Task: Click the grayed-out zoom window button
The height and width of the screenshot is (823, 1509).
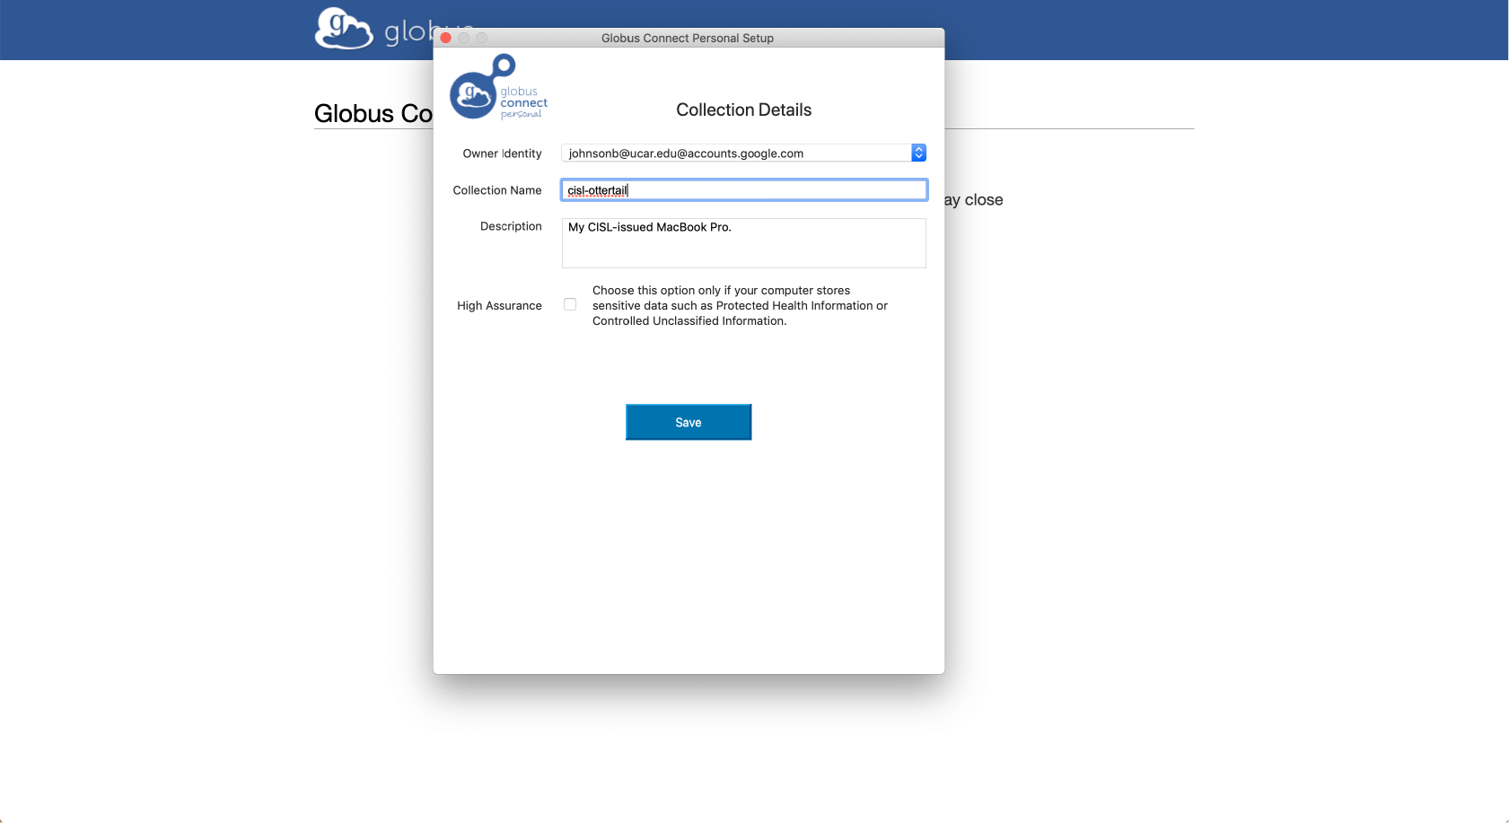Action: click(x=482, y=38)
